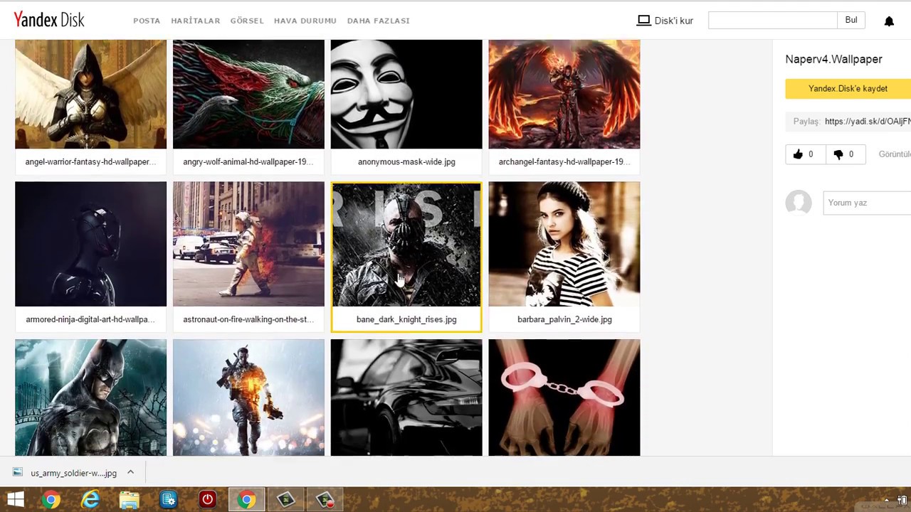Click Yandex.Disk'e kaydet button

848,89
